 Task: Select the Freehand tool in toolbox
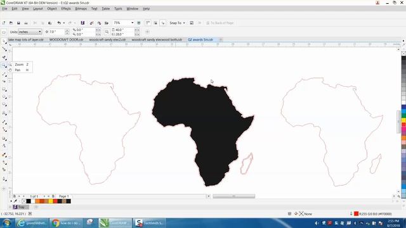pos(4,75)
